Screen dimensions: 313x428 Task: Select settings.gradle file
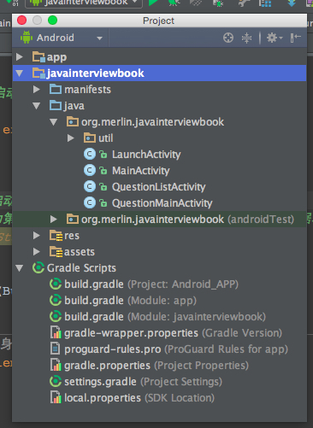(x=143, y=382)
